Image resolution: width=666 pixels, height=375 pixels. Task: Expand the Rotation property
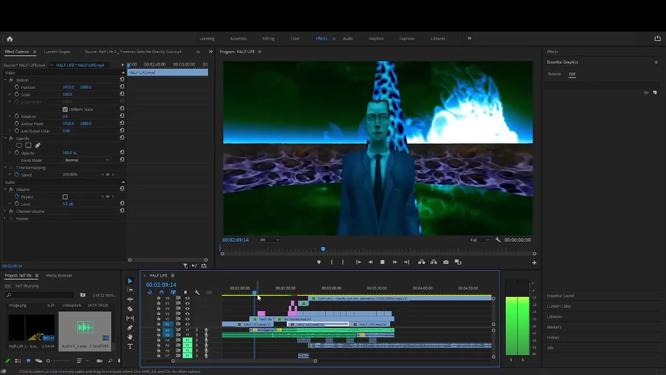pos(9,116)
